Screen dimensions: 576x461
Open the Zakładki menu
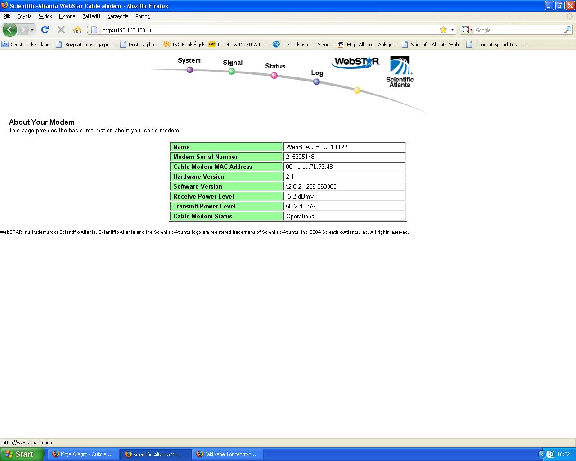[91, 16]
